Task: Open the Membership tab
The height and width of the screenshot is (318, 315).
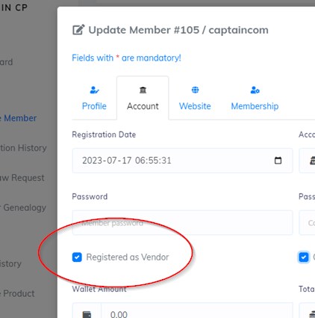Action: pos(255,106)
